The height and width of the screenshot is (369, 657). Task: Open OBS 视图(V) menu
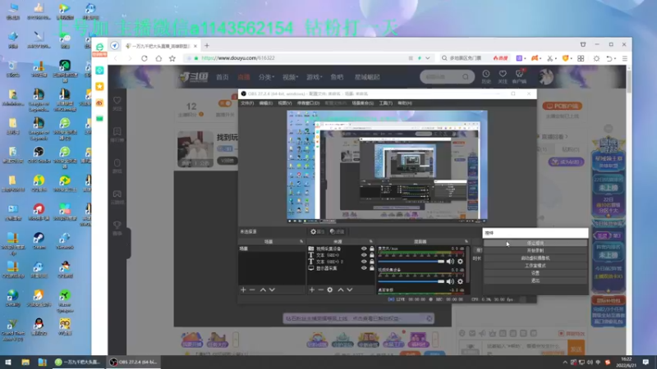point(284,103)
